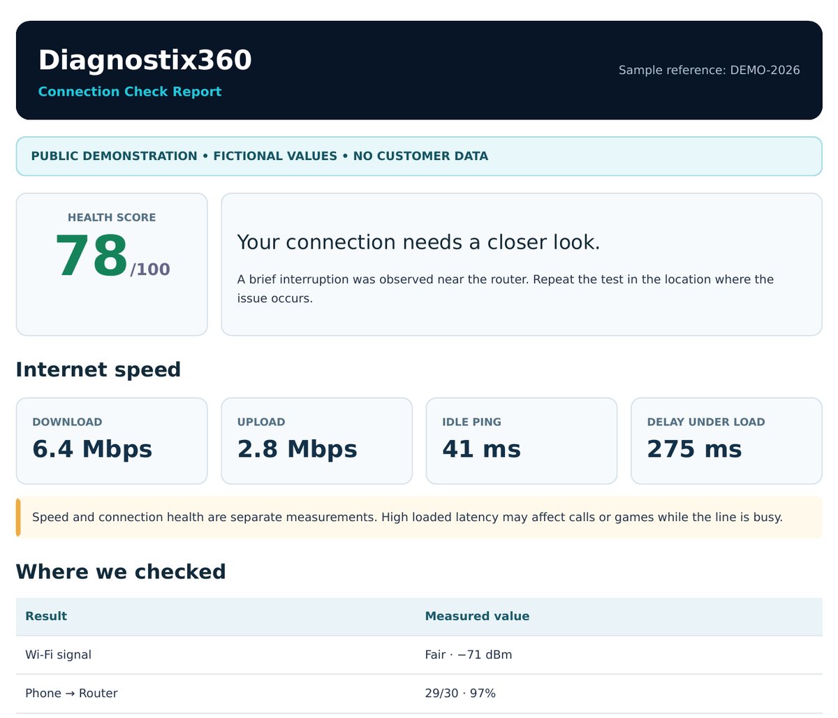Click the Result column header
838x718 pixels.
pyautogui.click(x=46, y=616)
